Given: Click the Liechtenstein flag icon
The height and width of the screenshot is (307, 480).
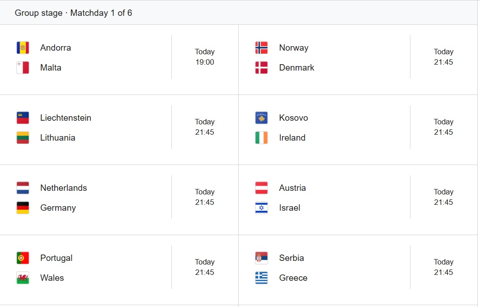Looking at the screenshot, I should (x=23, y=118).
